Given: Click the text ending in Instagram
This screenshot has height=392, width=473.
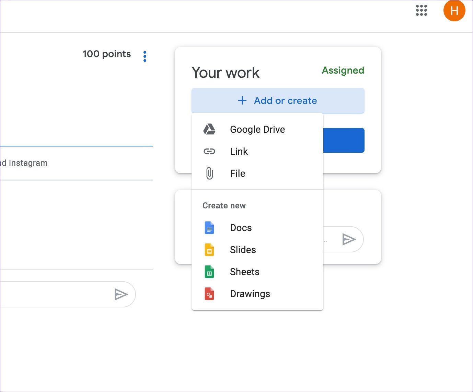Looking at the screenshot, I should point(24,163).
